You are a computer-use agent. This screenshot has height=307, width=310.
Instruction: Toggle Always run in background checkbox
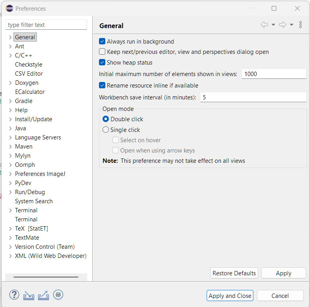(103, 42)
